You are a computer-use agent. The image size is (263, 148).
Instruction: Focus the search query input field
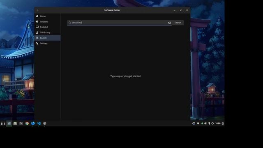coord(120,23)
